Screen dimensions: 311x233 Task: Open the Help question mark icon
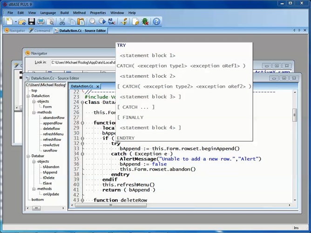[x=156, y=21]
